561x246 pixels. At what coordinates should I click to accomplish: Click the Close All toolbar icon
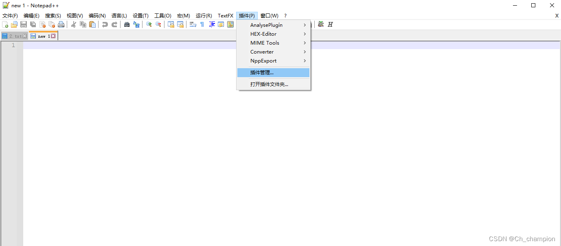click(x=52, y=24)
